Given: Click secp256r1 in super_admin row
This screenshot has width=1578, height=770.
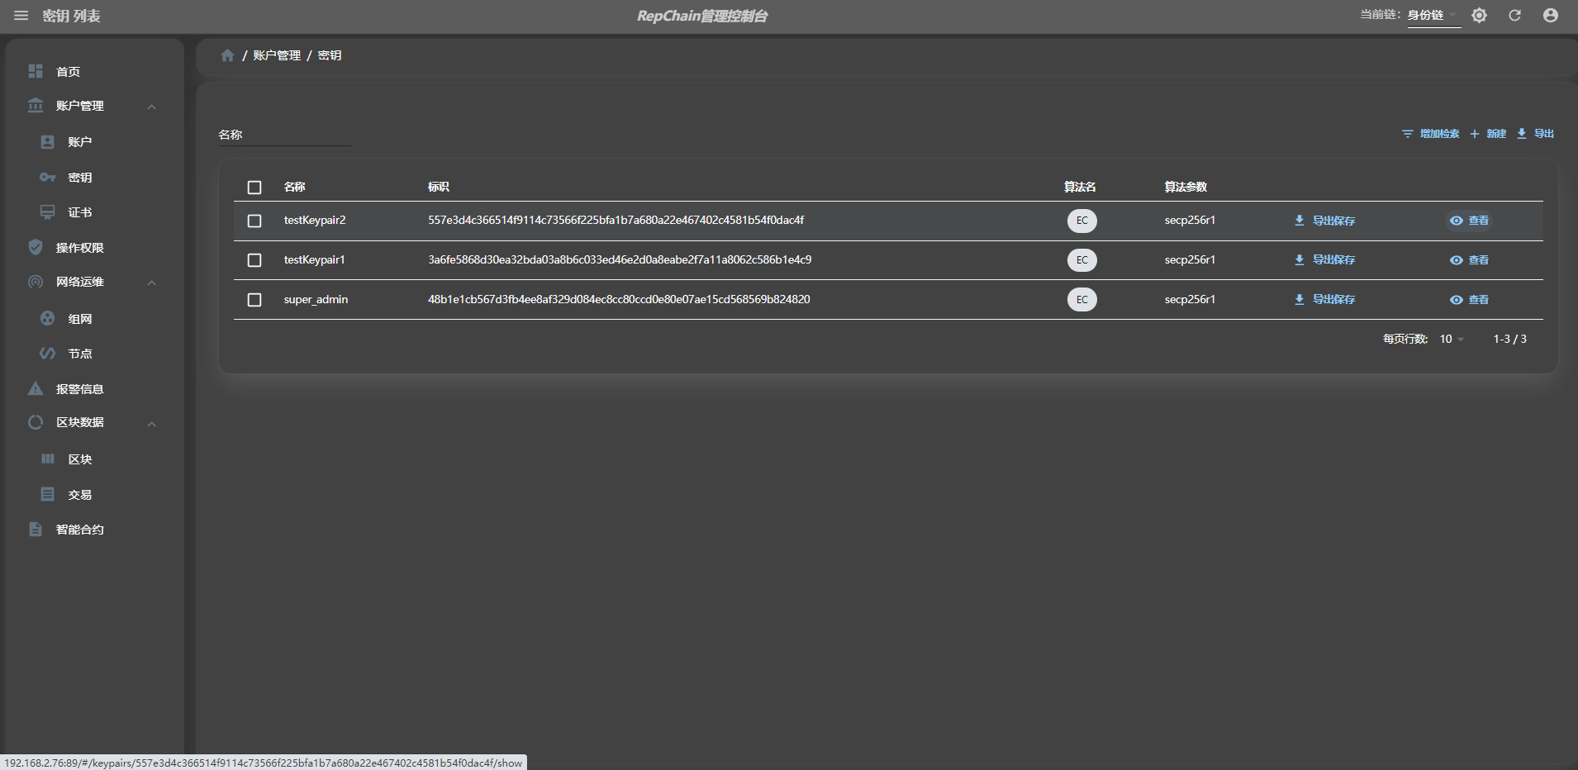Looking at the screenshot, I should click(1190, 300).
